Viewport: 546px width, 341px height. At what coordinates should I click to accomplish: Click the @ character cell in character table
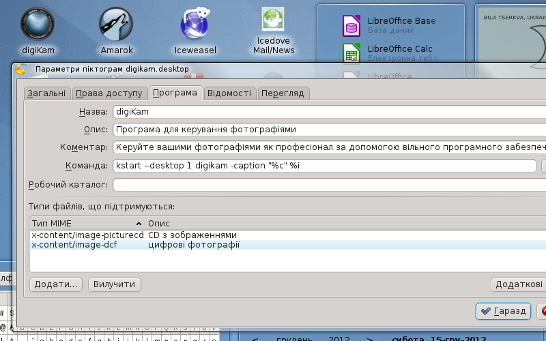(3, 327)
